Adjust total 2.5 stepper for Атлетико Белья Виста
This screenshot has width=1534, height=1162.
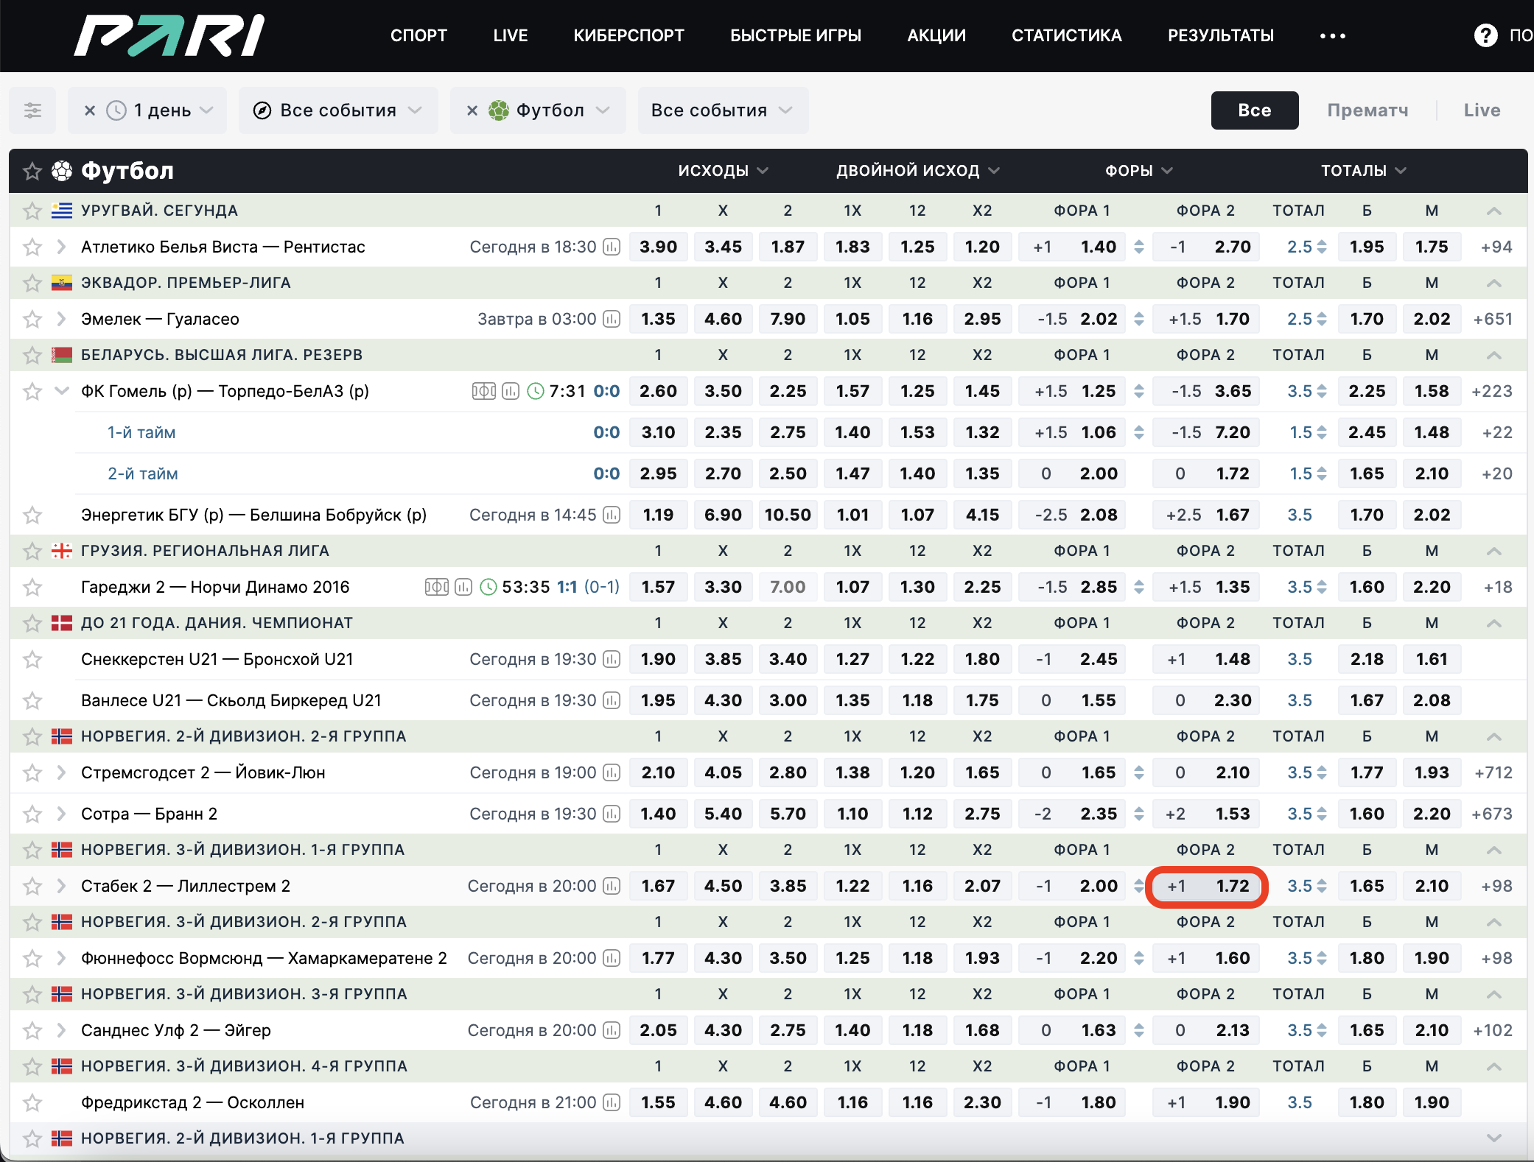click(1322, 247)
